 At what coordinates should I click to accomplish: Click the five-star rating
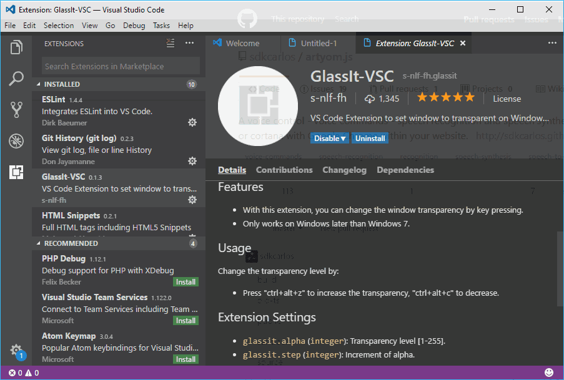point(446,97)
